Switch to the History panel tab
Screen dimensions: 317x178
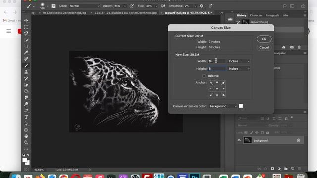tap(241, 15)
